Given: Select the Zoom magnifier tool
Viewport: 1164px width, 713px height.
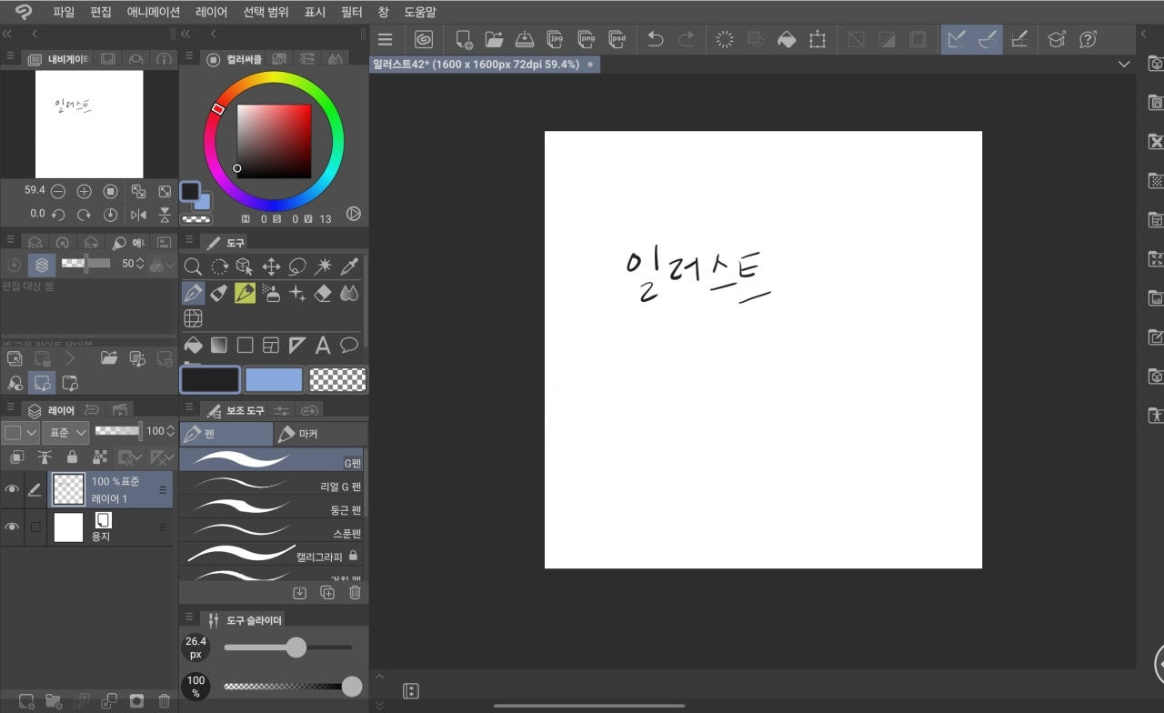Looking at the screenshot, I should click(x=193, y=266).
